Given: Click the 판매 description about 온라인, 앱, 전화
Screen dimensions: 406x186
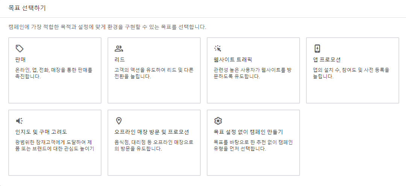Looking at the screenshot, I should [54, 73].
